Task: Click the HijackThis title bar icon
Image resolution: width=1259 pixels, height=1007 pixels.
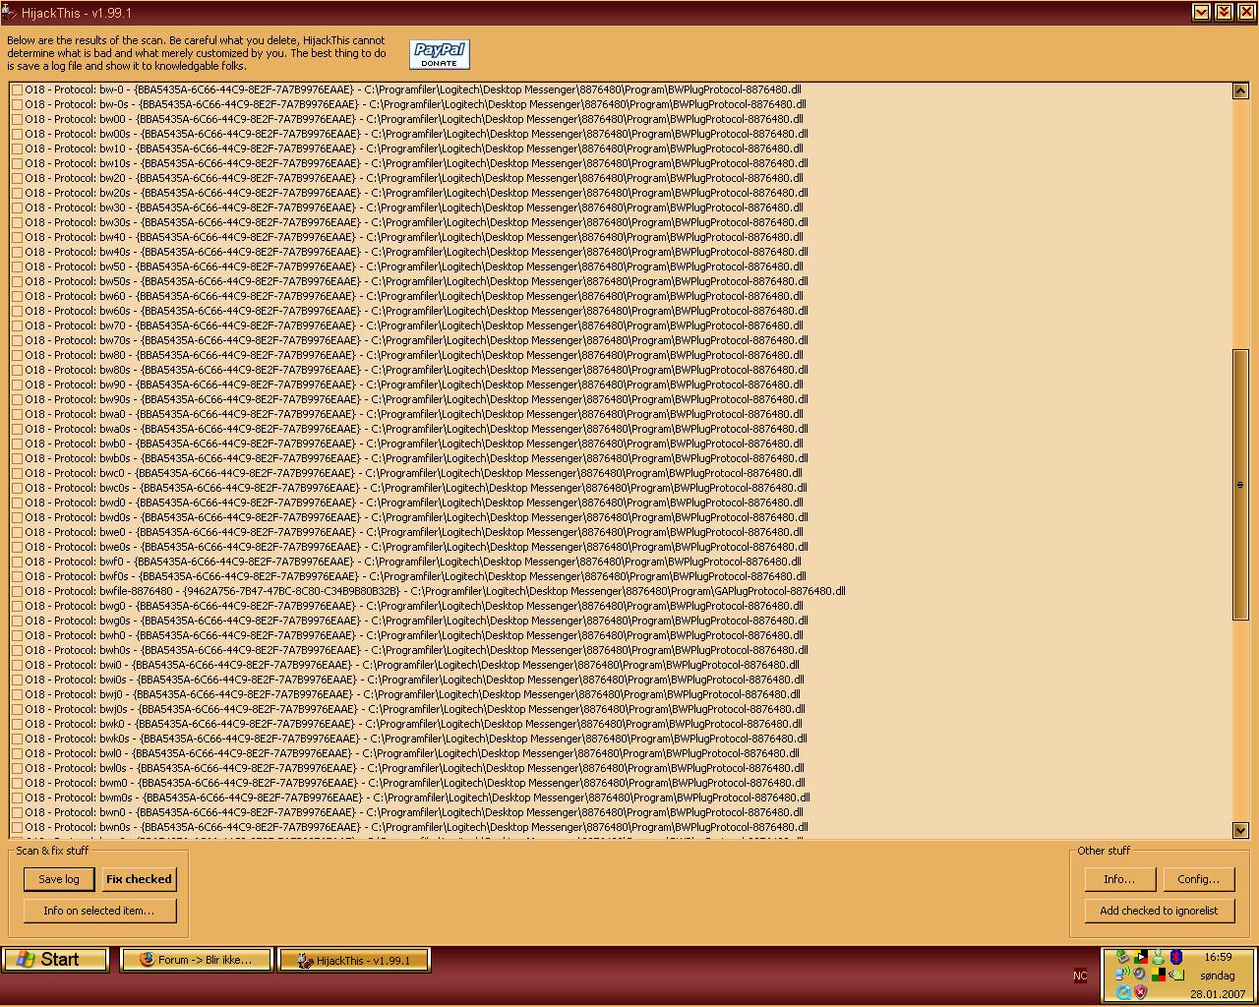Action: click(9, 12)
